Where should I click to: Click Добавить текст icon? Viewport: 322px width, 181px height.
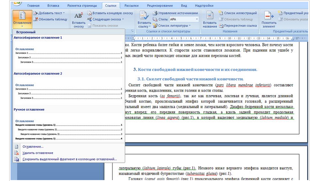click(35, 13)
